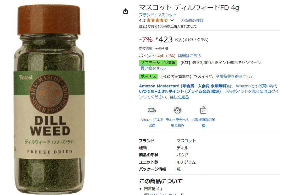Follow the 買い物をする promotion link

(x=153, y=68)
